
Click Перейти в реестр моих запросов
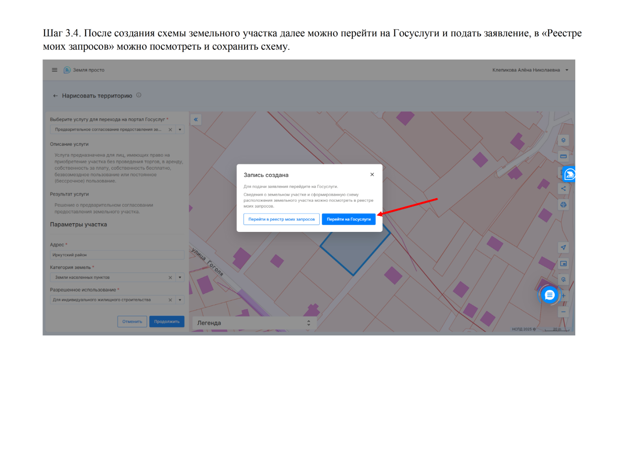(x=281, y=219)
